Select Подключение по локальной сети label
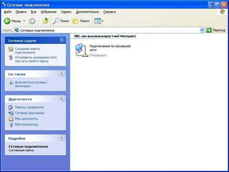 point(110,48)
